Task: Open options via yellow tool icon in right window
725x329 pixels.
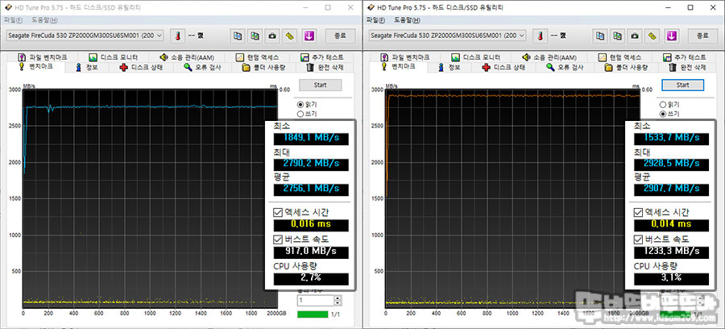Action: pyautogui.click(x=652, y=35)
